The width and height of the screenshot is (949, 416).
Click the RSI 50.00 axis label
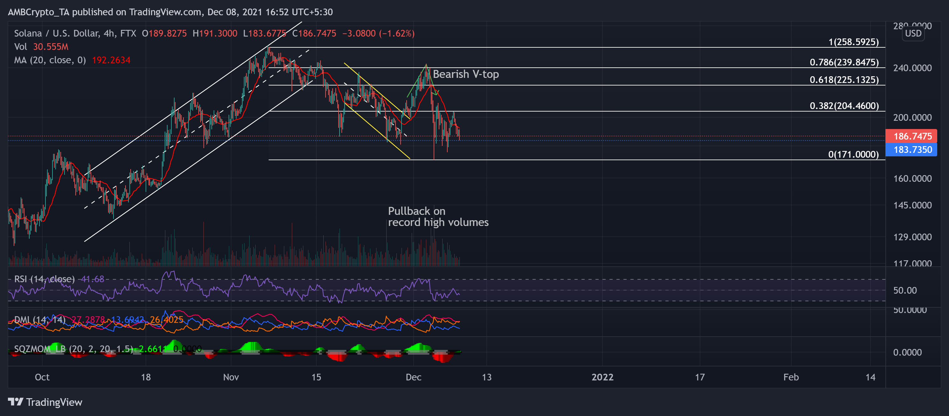905,290
